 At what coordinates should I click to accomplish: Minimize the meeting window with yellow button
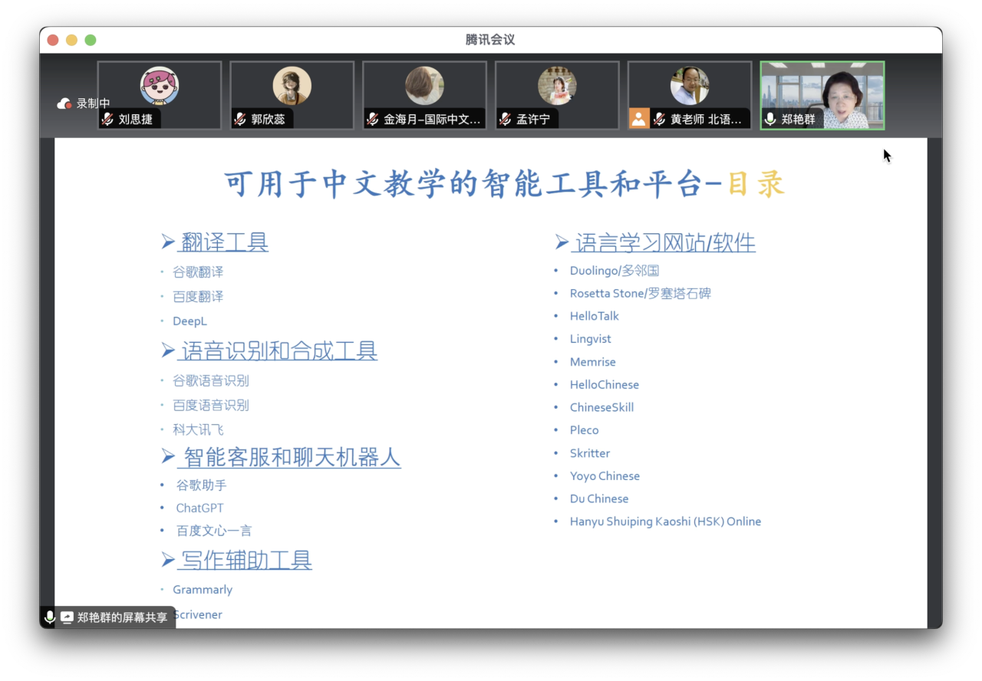point(71,40)
